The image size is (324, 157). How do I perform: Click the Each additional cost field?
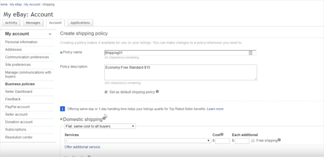pyautogui.click(x=242, y=141)
